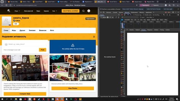Toggle the DevTools device toolbar icon
180x101 pixels.
[x=103, y=12]
